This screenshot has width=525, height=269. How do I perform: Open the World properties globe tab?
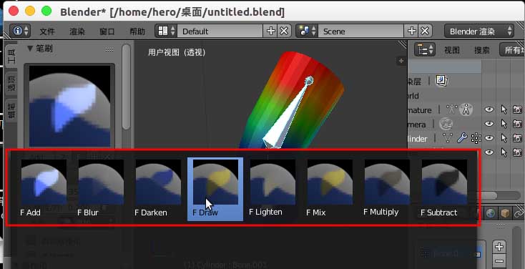(x=490, y=213)
